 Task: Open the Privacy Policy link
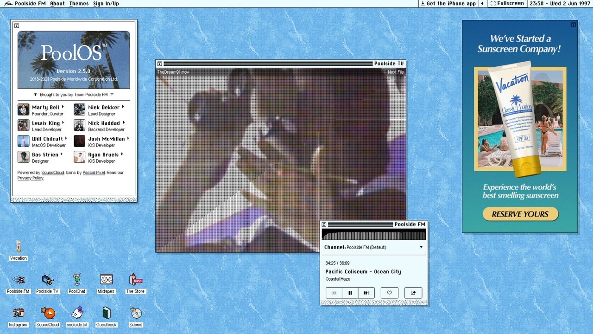30,178
